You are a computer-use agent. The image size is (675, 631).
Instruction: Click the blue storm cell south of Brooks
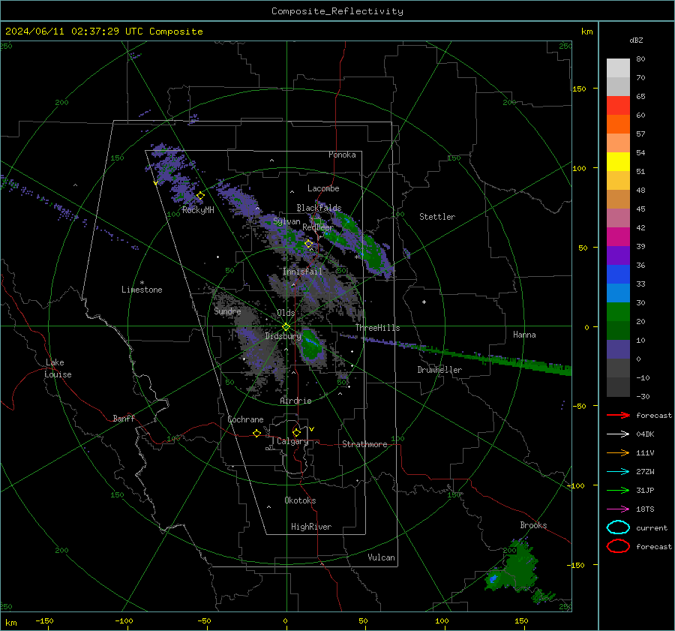tap(493, 578)
